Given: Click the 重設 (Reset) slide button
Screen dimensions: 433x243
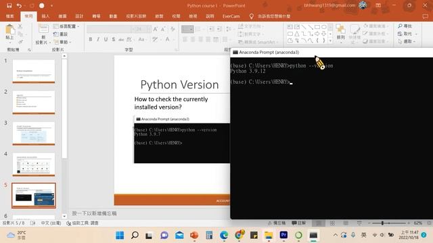Looking at the screenshot, I should click(x=61, y=34).
